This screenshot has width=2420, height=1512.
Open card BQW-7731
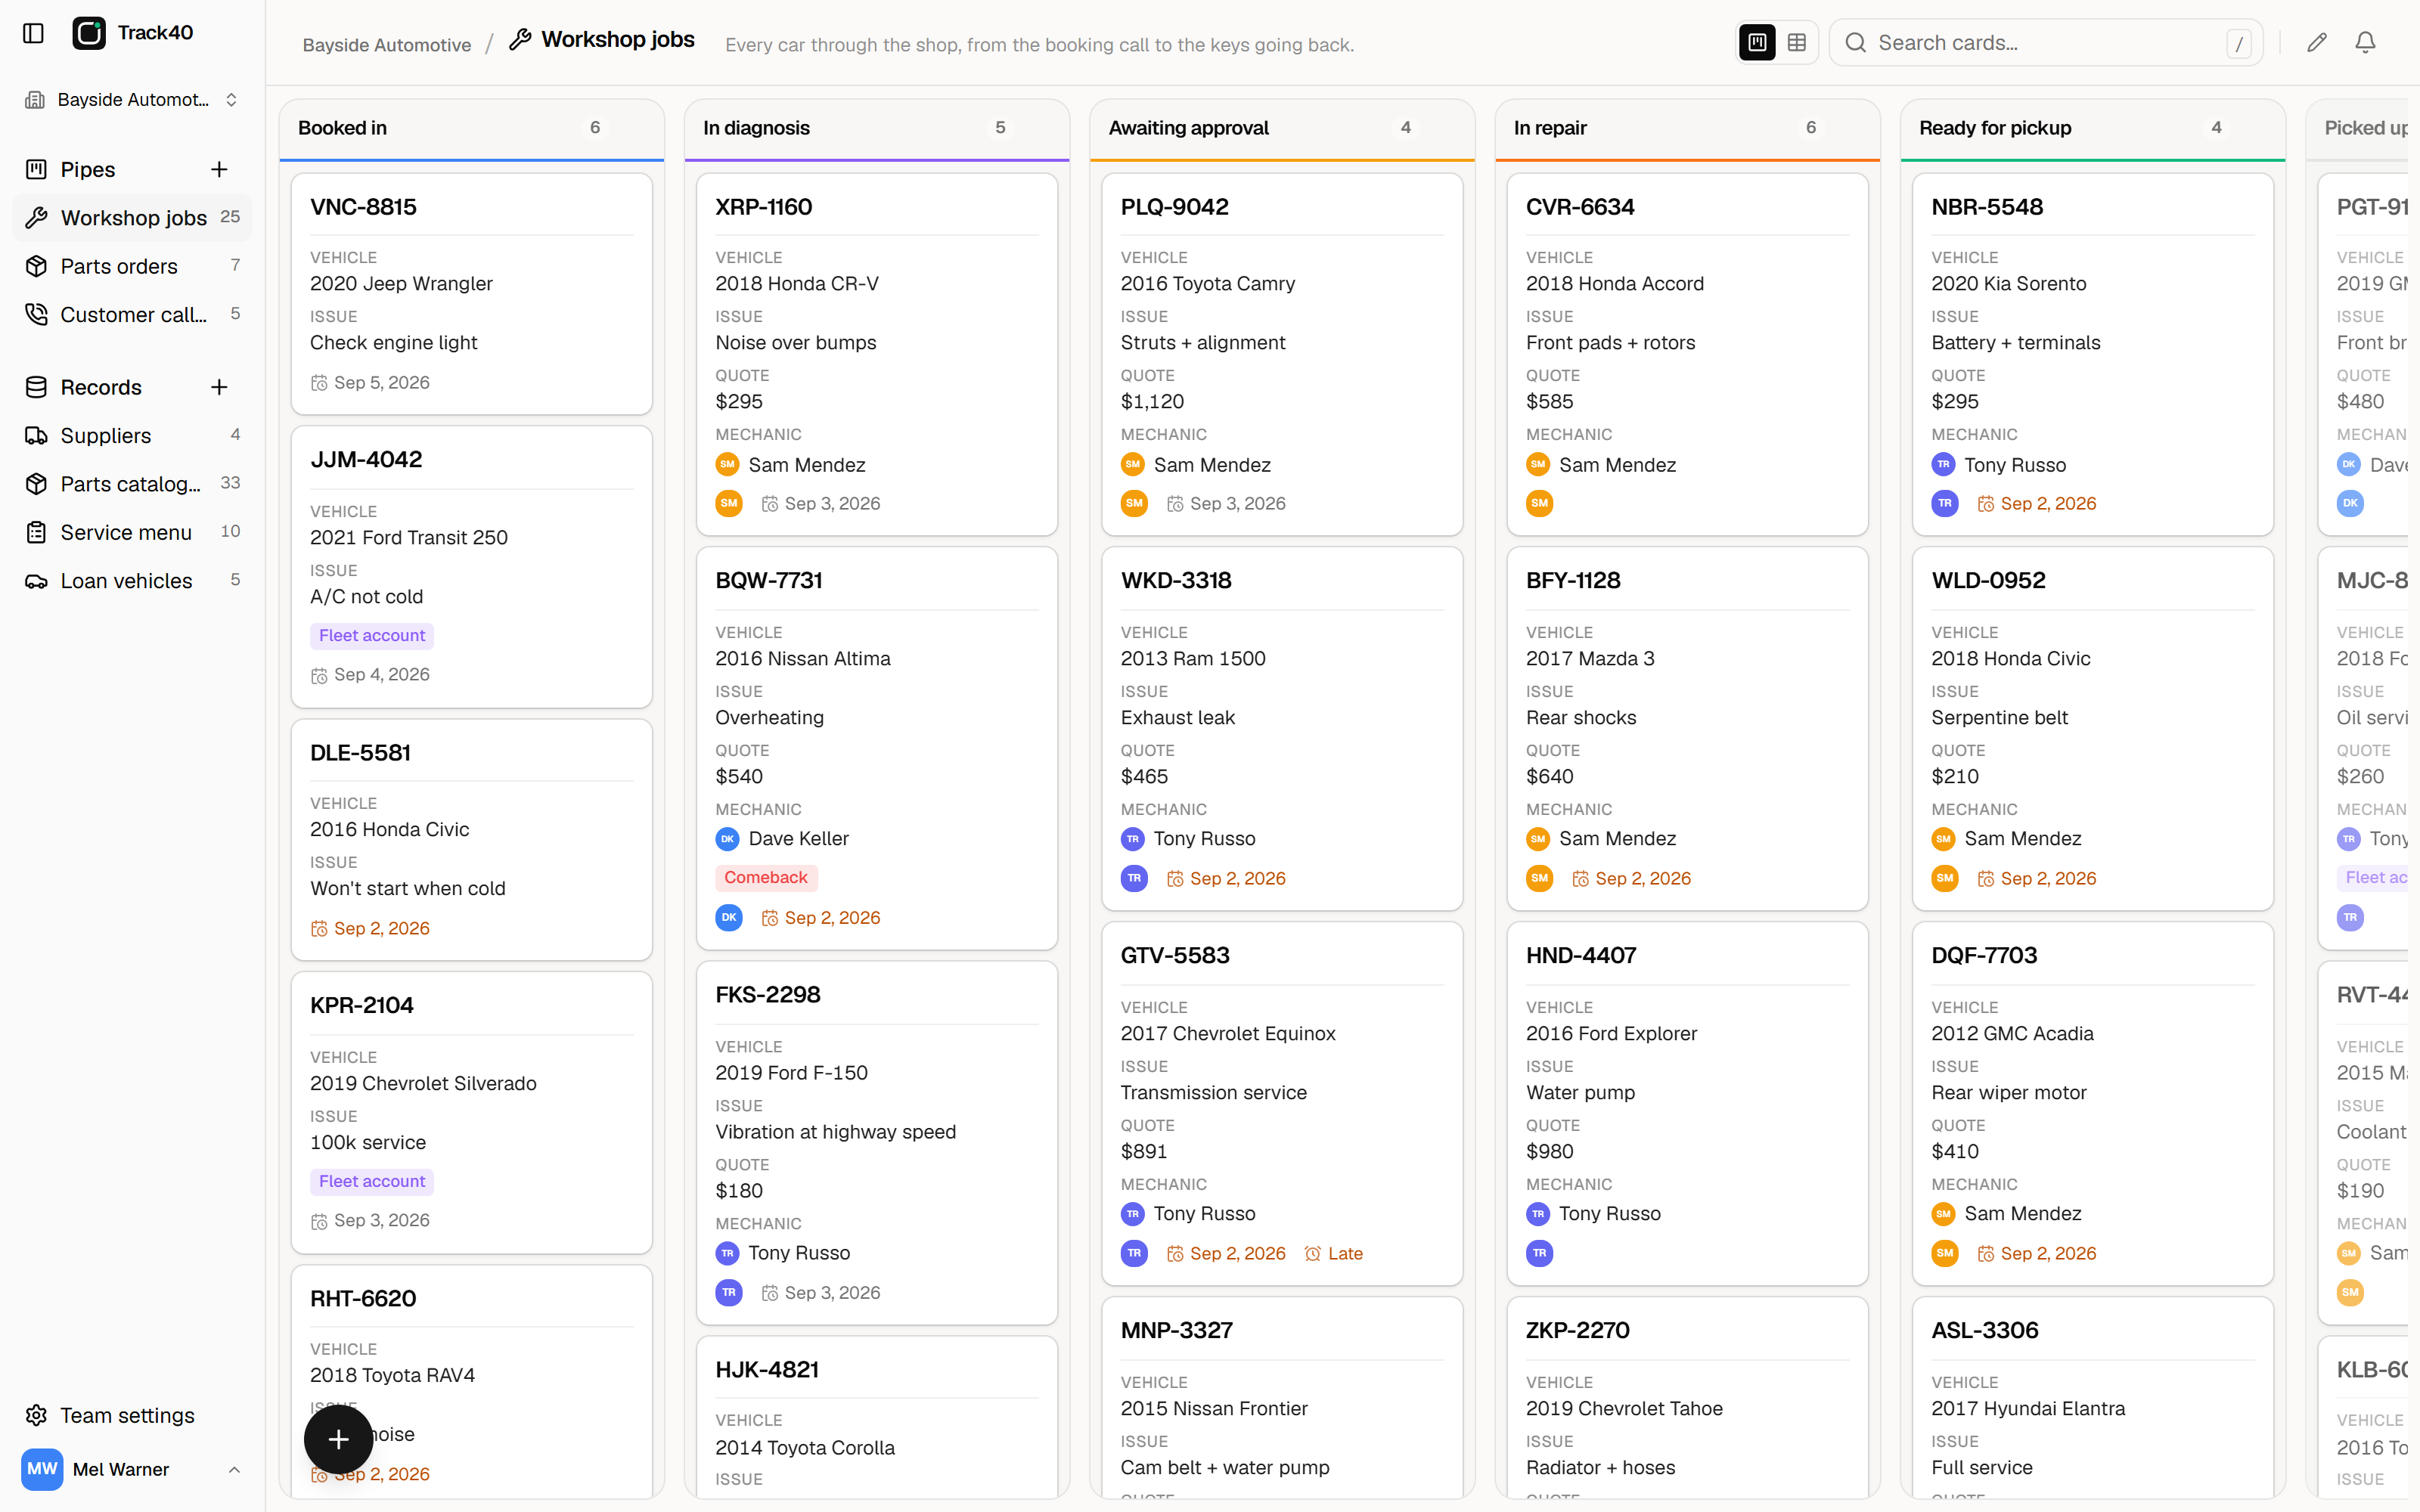(877, 748)
